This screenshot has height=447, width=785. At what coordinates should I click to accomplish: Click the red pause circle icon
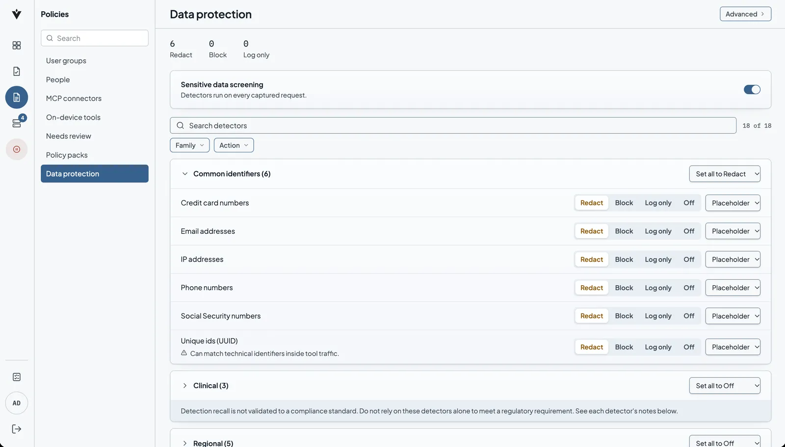coord(17,149)
